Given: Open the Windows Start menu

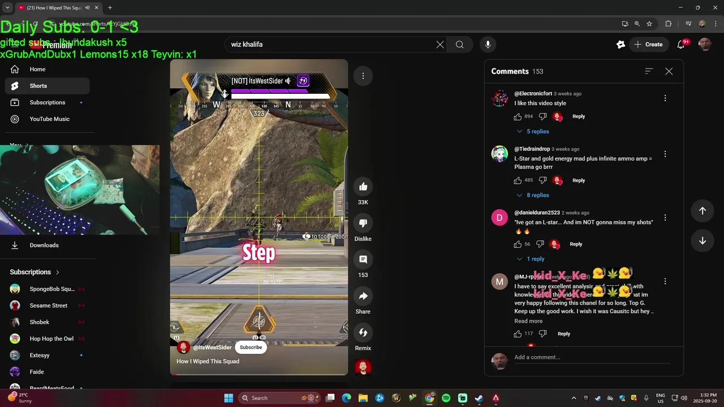Looking at the screenshot, I should click(229, 398).
